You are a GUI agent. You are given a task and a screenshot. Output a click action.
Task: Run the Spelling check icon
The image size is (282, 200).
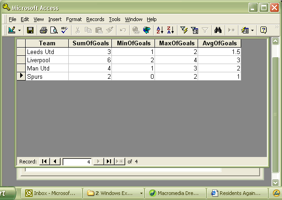point(64,30)
